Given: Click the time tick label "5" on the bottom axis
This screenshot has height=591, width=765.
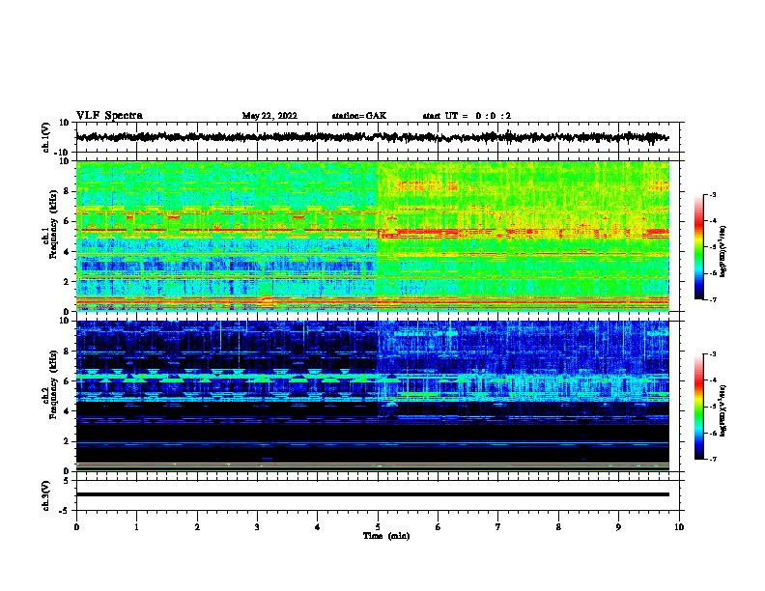Looking at the screenshot, I should pyautogui.click(x=378, y=527).
